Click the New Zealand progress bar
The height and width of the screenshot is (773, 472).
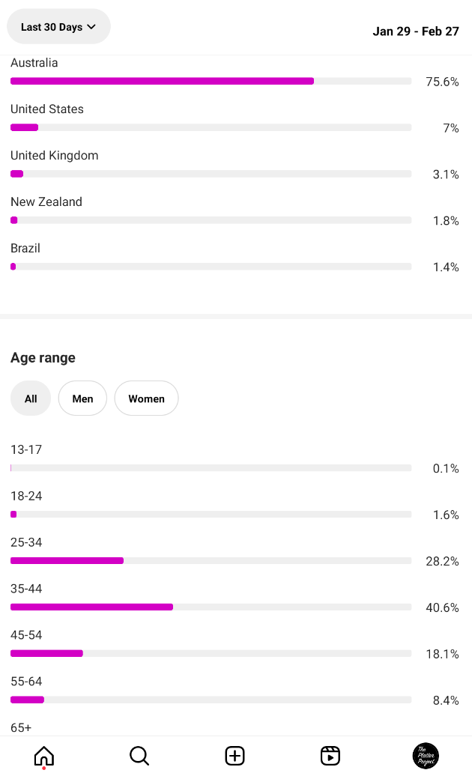point(211,220)
